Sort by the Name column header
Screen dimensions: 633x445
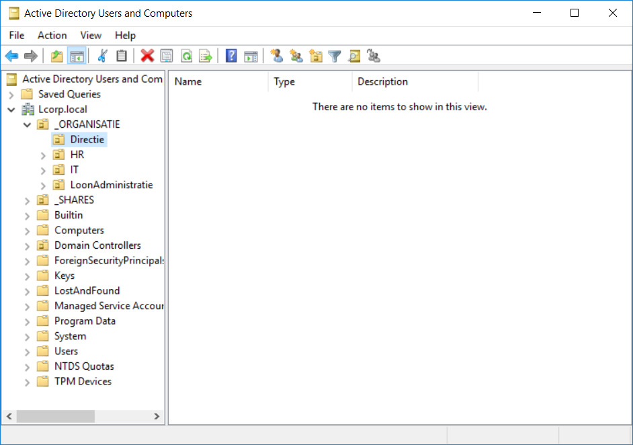tap(218, 81)
